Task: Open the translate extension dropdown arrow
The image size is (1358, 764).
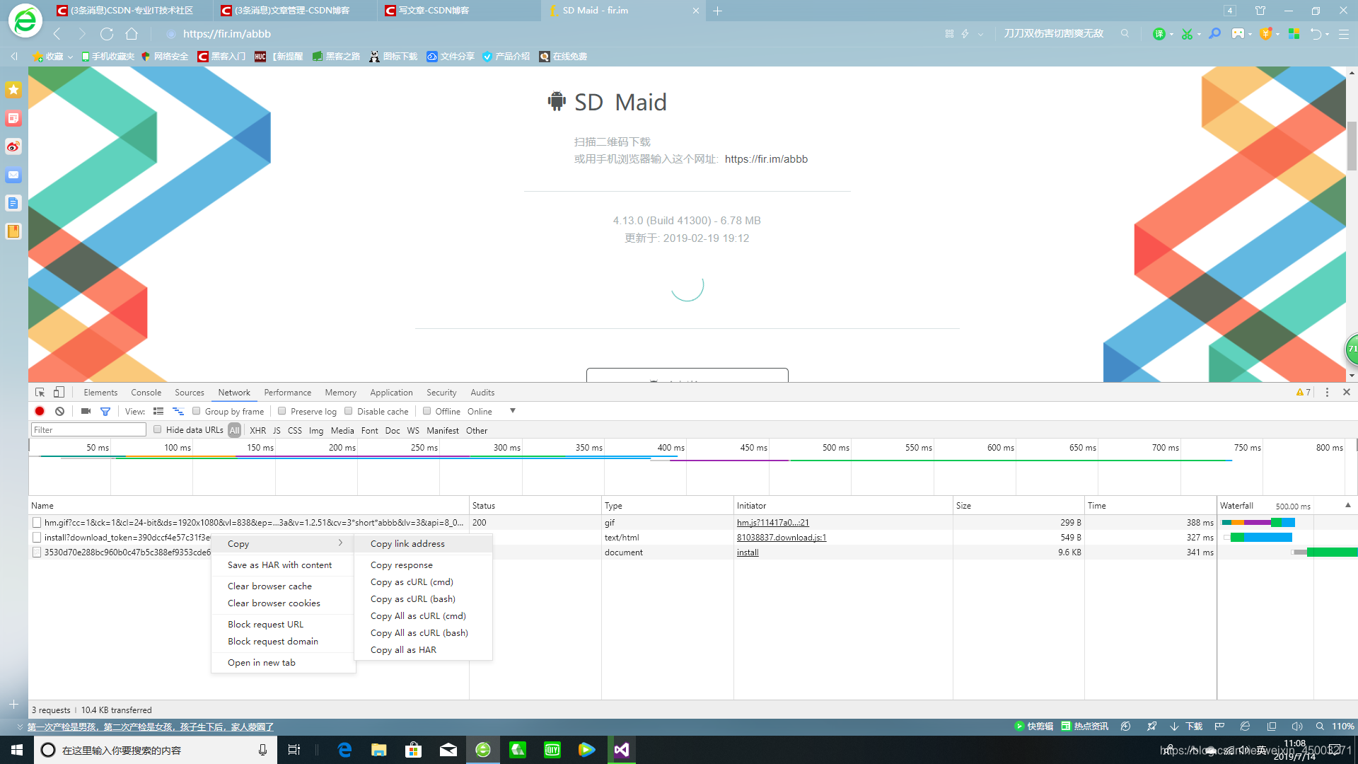Action: tap(1172, 34)
